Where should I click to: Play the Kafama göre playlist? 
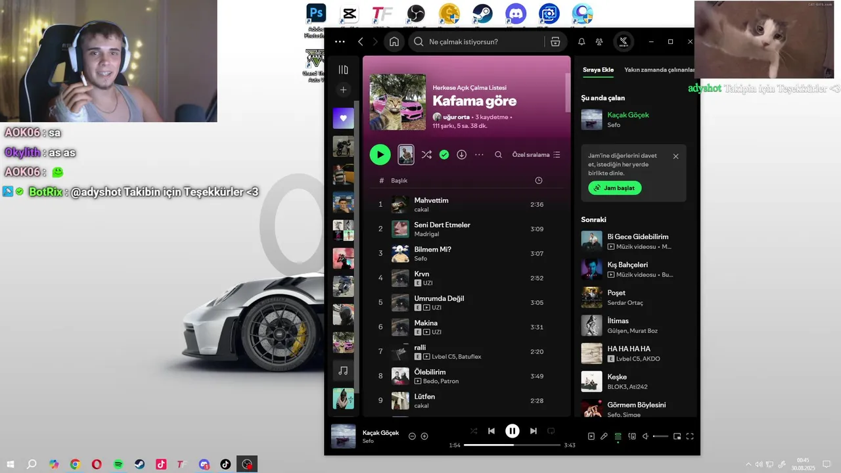(x=380, y=154)
